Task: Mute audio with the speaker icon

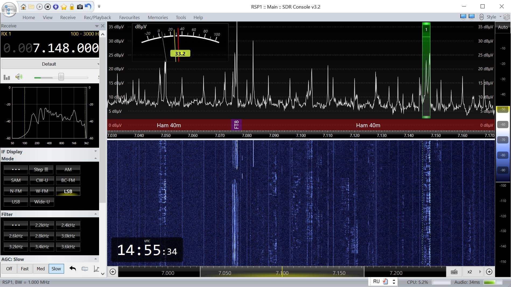Action: coord(19,77)
